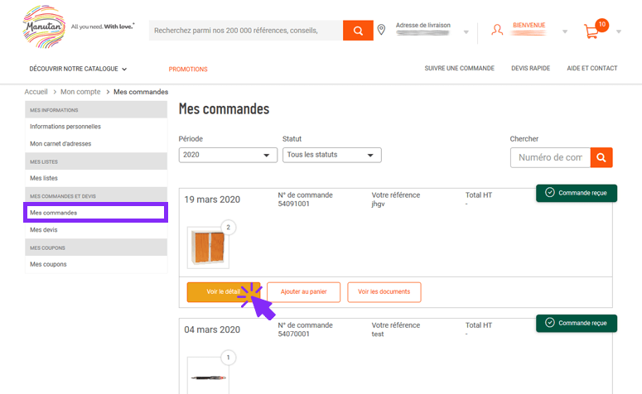The width and height of the screenshot is (642, 394).
Task: Click 'Voir les documents' button
Action: pos(384,292)
